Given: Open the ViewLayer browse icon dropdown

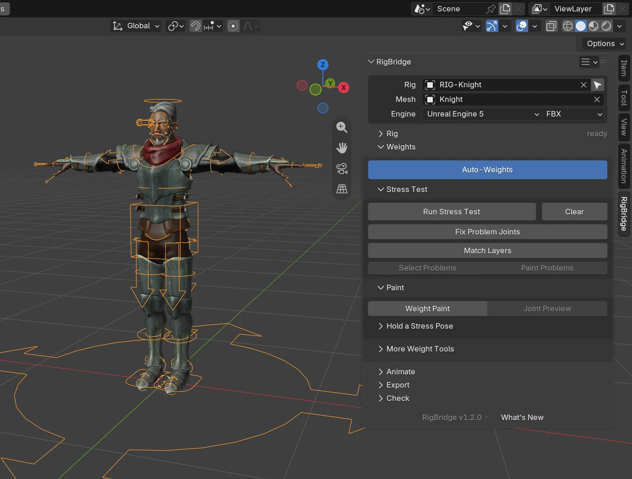Looking at the screenshot, I should pos(540,9).
